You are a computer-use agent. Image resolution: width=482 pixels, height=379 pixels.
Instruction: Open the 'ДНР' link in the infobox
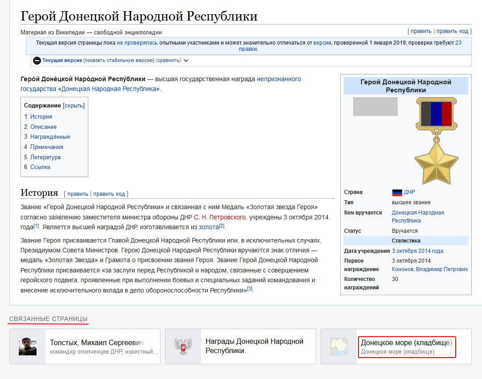click(409, 192)
